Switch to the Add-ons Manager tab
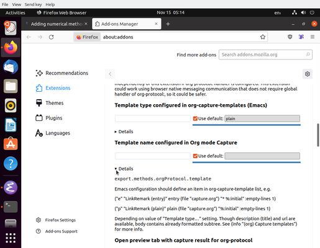This screenshot has width=320, height=248. pyautogui.click(x=127, y=24)
